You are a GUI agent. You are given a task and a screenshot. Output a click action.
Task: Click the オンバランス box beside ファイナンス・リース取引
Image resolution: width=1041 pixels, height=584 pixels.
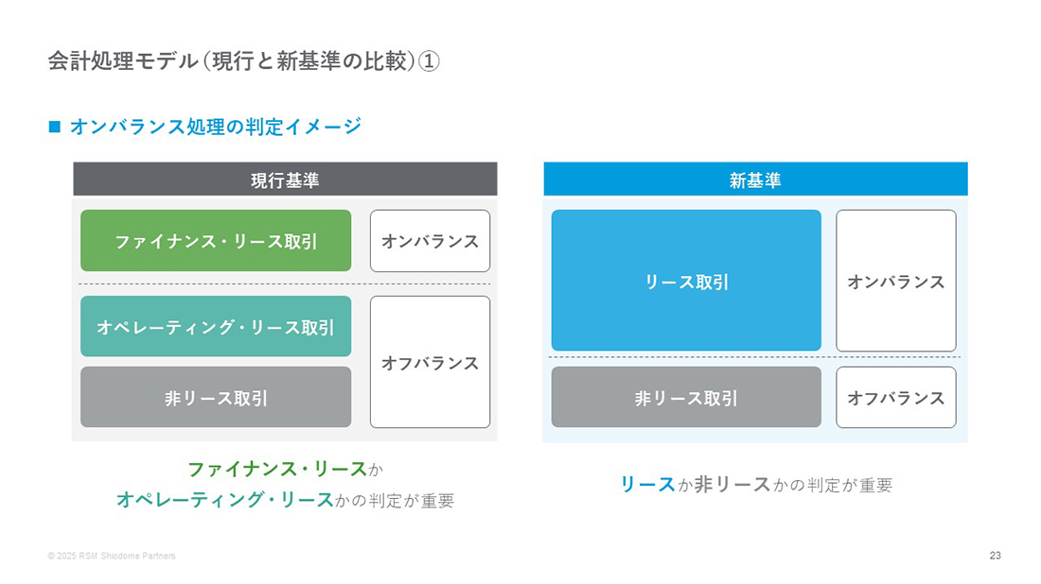click(x=431, y=241)
